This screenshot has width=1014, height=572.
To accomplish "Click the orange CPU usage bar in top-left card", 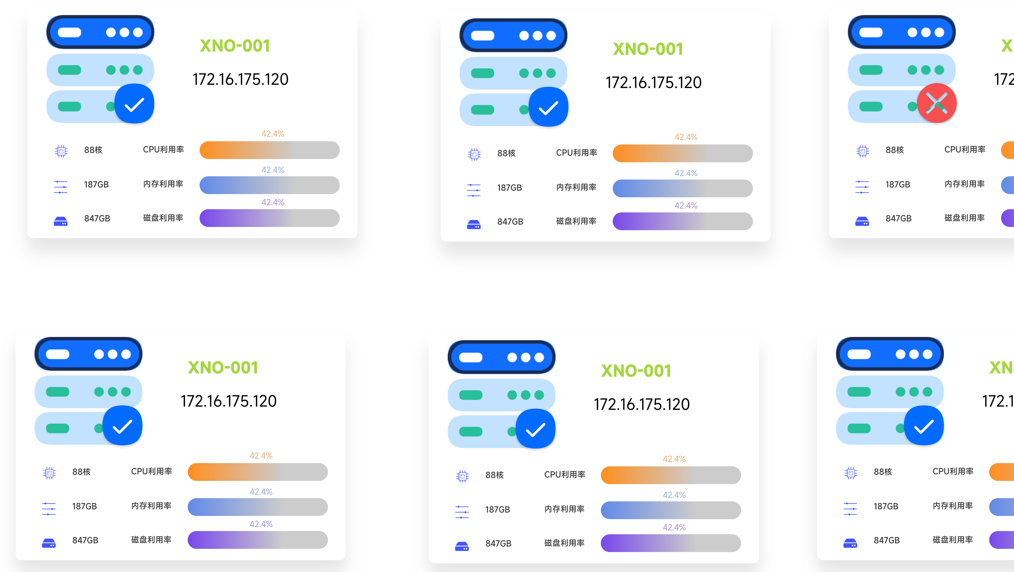I will pos(269,150).
